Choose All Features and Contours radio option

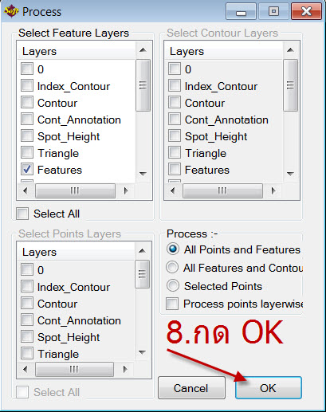coord(172,267)
